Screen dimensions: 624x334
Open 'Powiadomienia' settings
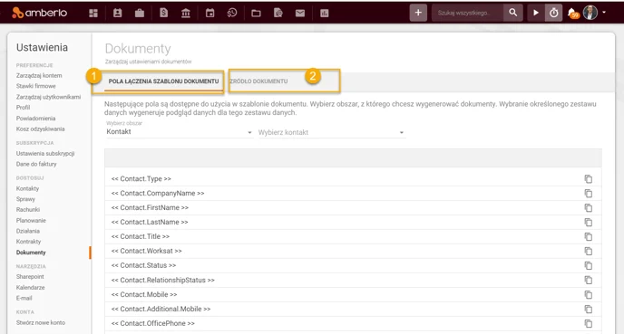click(x=35, y=119)
